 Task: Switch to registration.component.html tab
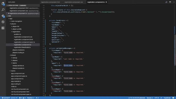tap(50, 2)
